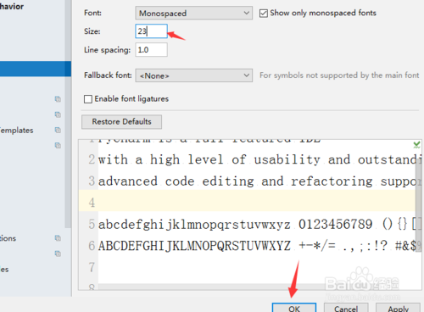Open the Font dropdown showing Monospaced

193,13
